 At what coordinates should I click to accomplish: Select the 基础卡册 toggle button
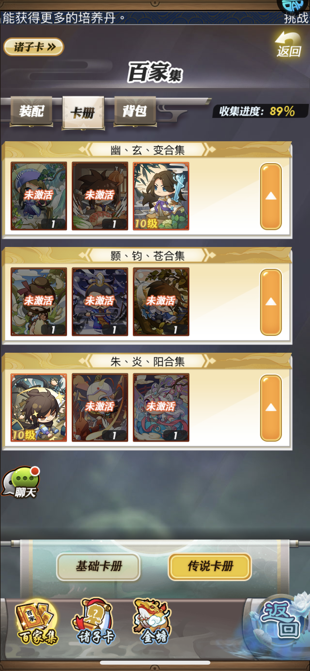tap(98, 567)
